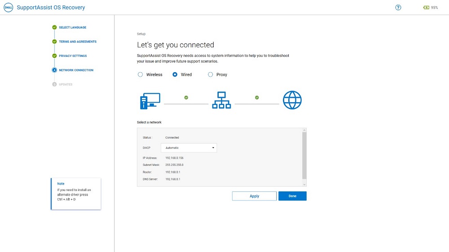Click the Select Language checkmark icon
The image size is (449, 252).
pos(54,27)
